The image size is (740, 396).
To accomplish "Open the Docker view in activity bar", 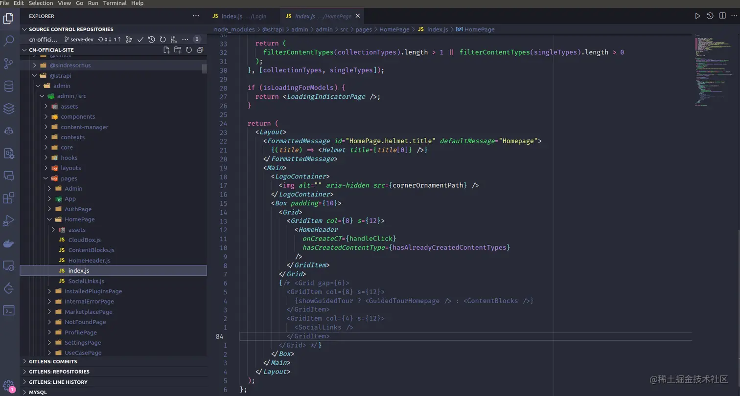I will click(8, 243).
